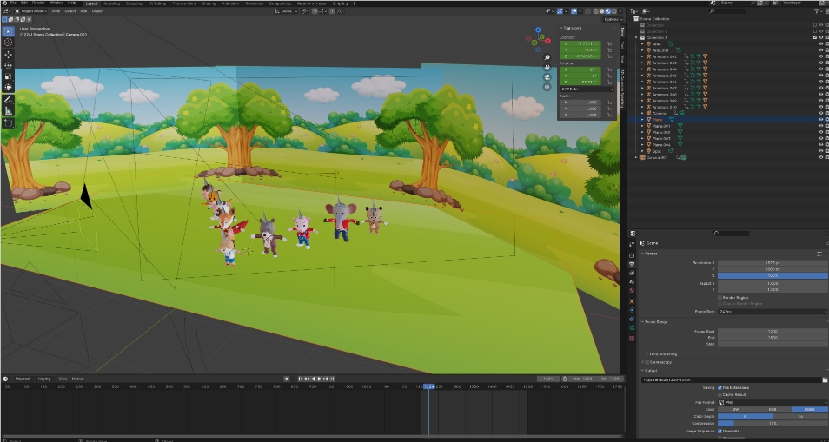This screenshot has height=442, width=829.
Task: Open the Texture properties tab
Action: [x=632, y=338]
